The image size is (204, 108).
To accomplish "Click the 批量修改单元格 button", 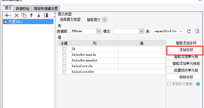I will tap(183, 70).
